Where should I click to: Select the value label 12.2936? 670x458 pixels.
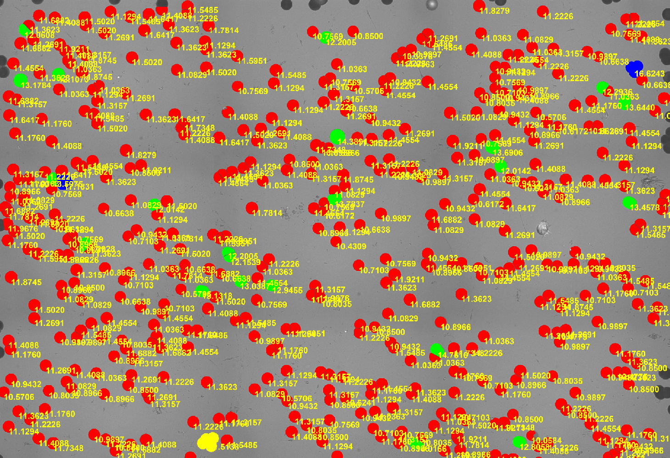click(617, 92)
